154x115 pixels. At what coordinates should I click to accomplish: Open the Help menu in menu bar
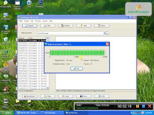tap(51, 21)
